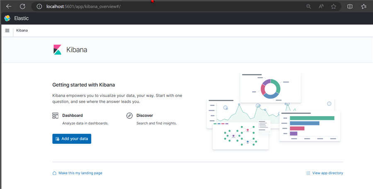Click the Kibana breadcrumb

click(22, 31)
